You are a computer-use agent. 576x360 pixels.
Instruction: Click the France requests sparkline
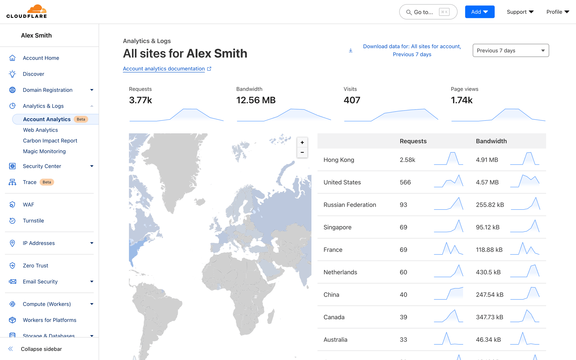(448, 248)
